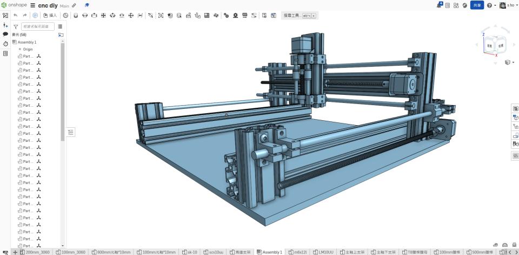Click the blue share button

pos(477,5)
